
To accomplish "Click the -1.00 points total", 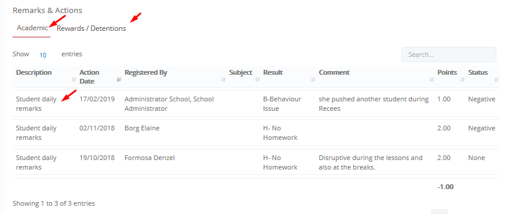I will click(x=445, y=187).
